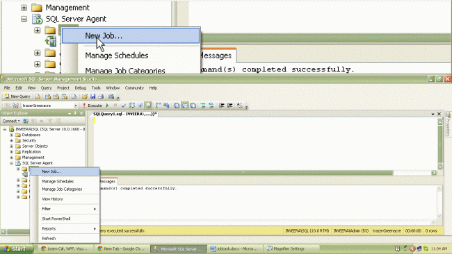
Task: Click the Execute button
Action: [92, 105]
